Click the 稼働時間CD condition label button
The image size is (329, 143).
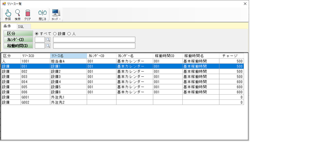pyautogui.click(x=18, y=46)
